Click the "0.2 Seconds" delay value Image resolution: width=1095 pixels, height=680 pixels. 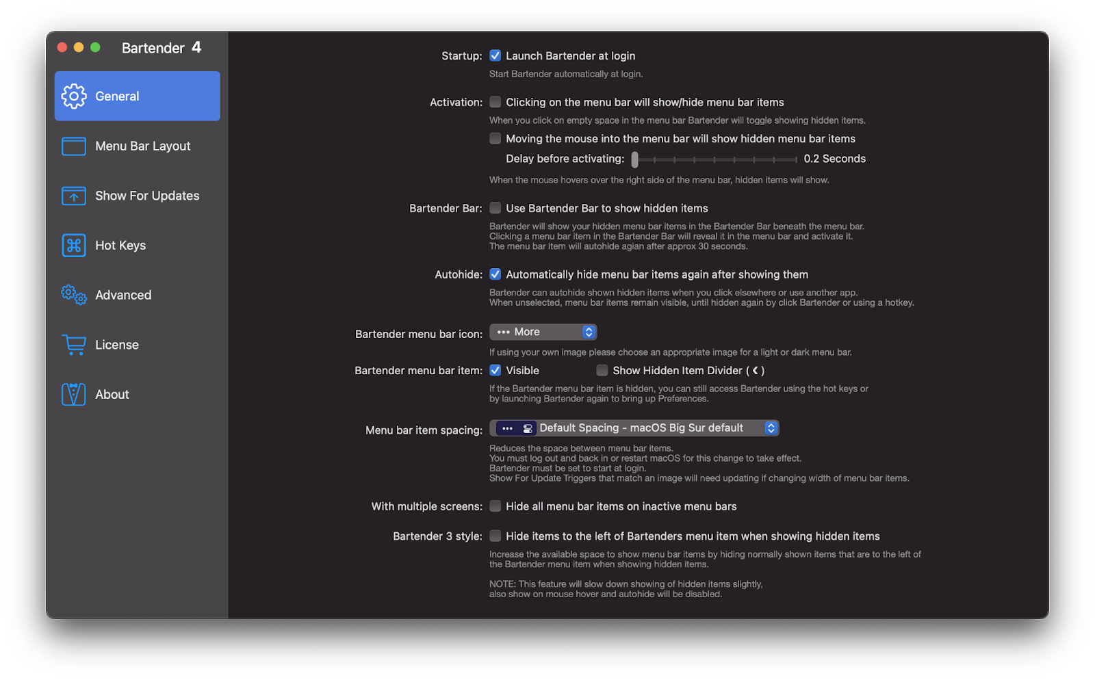[x=835, y=159]
